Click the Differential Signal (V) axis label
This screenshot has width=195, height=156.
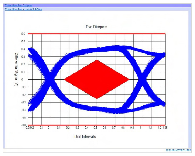[16, 69]
